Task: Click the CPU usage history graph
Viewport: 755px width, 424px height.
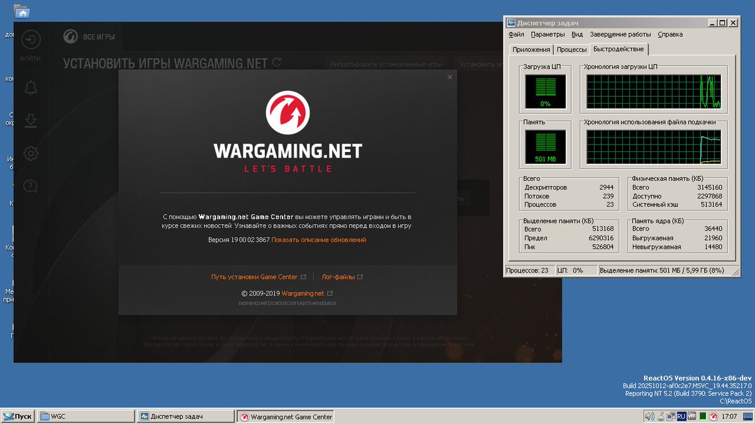Action: 654,91
